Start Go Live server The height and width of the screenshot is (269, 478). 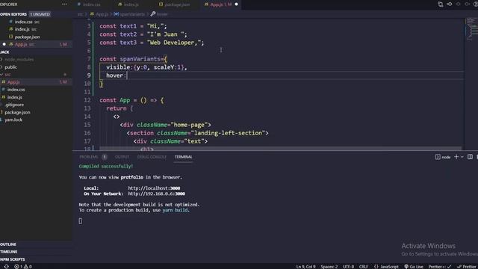pyautogui.click(x=414, y=267)
